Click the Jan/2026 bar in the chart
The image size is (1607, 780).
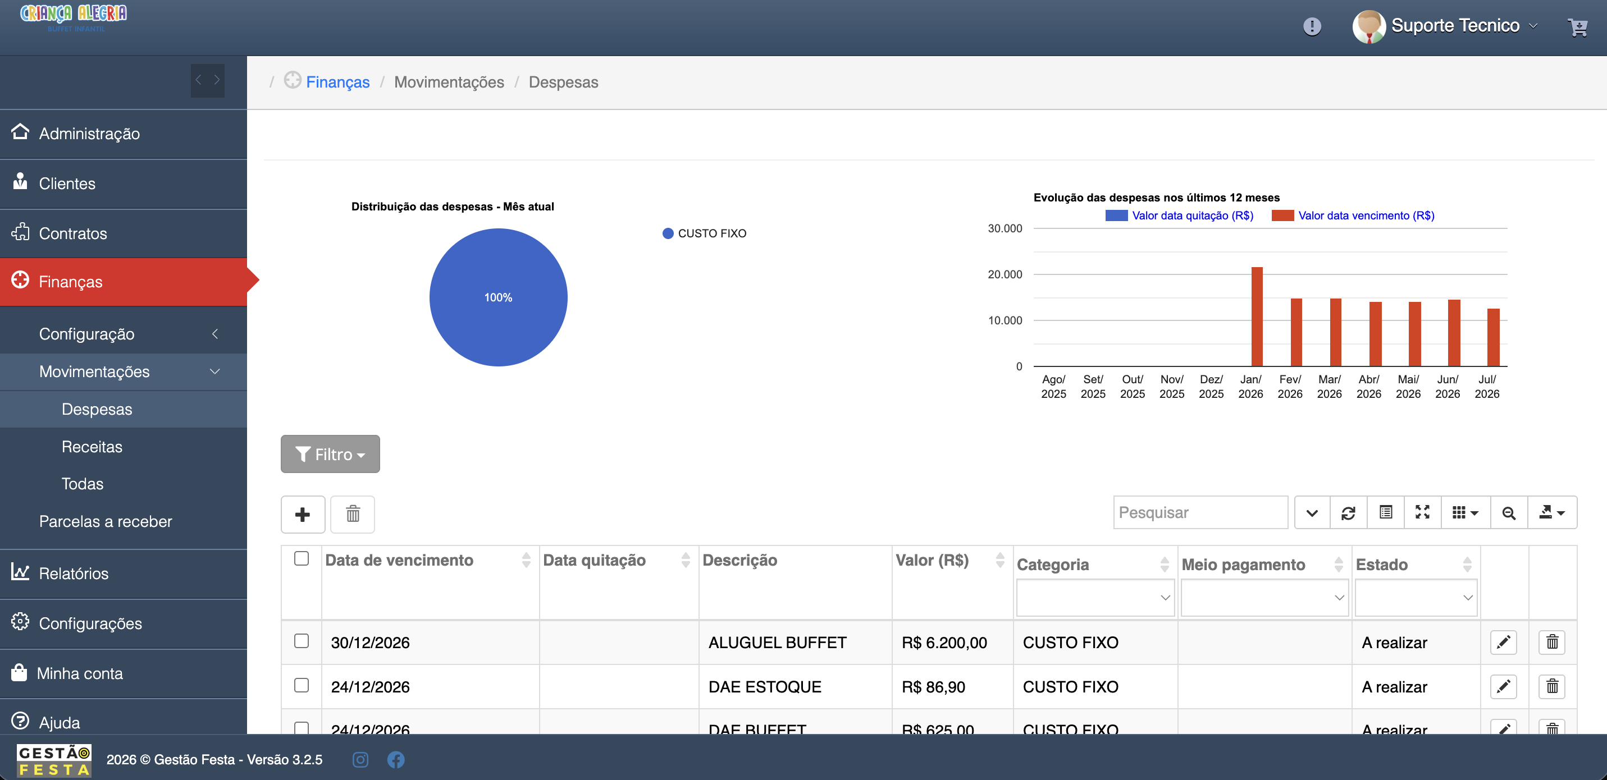pos(1257,316)
